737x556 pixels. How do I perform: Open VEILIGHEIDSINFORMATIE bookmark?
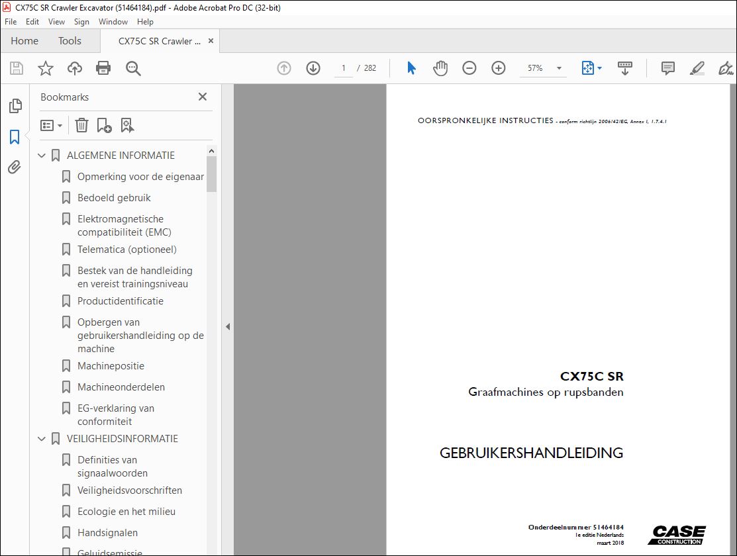point(123,439)
